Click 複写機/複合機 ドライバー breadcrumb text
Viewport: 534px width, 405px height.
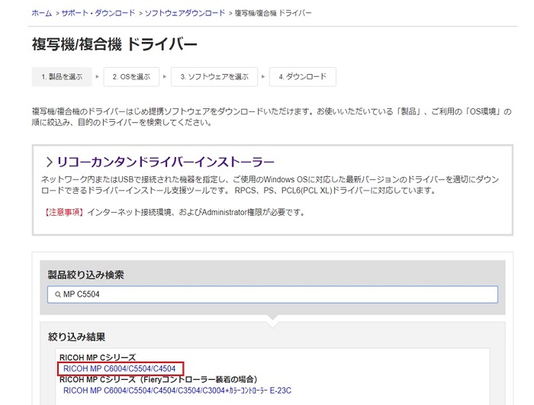273,13
